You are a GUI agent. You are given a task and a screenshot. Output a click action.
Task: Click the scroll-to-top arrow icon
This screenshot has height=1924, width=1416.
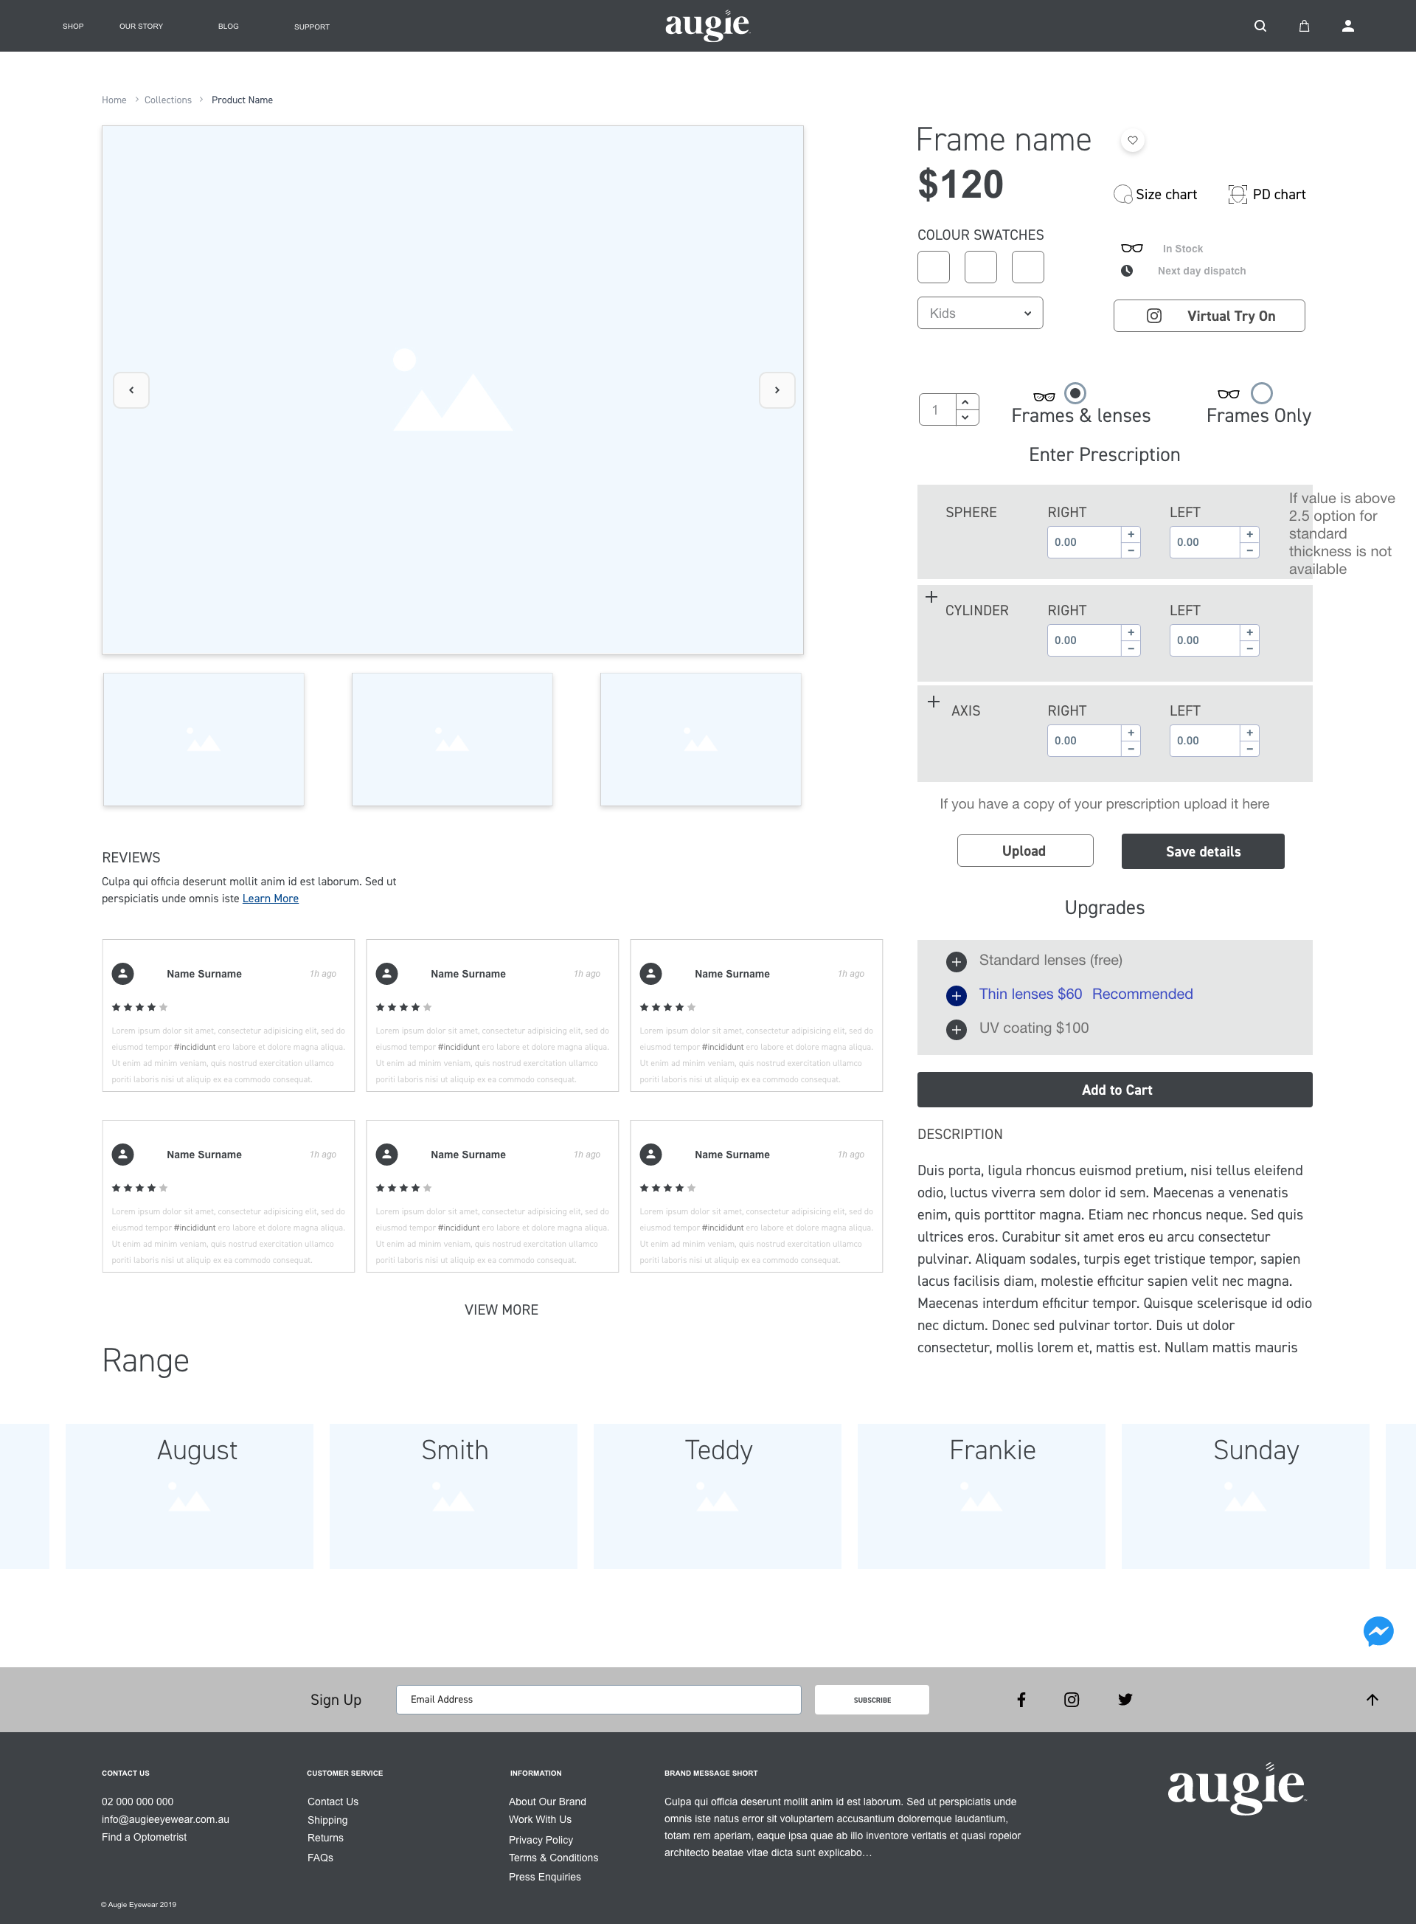click(x=1372, y=1700)
